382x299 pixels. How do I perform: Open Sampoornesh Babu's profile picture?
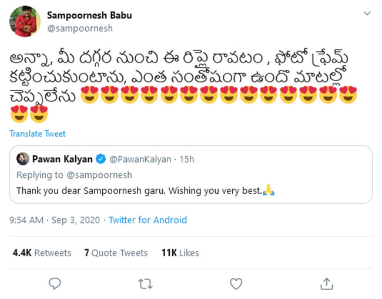[x=24, y=22]
